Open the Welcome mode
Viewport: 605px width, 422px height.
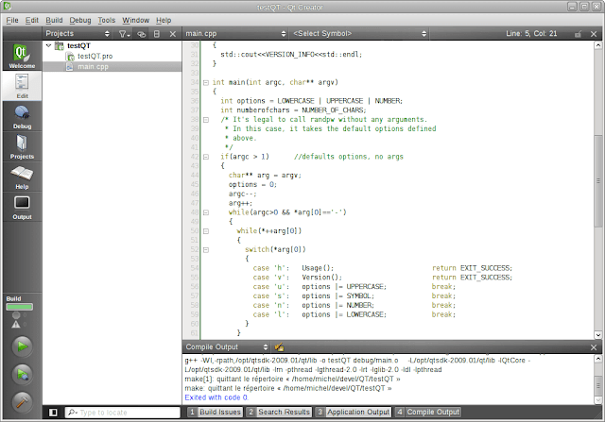pos(22,56)
